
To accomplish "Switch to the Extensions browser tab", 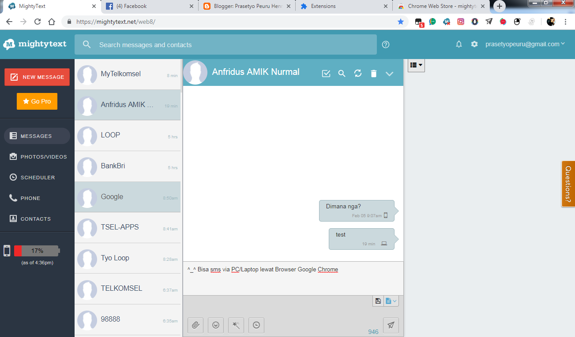I will pyautogui.click(x=344, y=7).
